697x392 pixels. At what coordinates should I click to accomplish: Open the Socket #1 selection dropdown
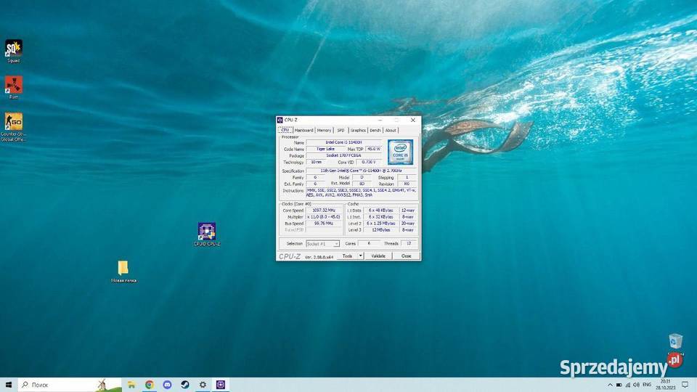pos(322,244)
